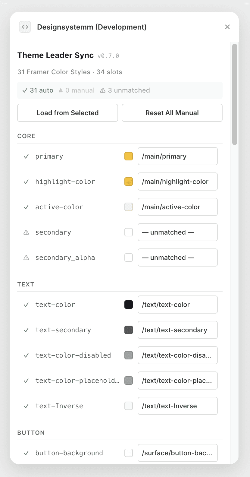
Task: Click the warning icon beside secondary_alpha
Action: 26,257
